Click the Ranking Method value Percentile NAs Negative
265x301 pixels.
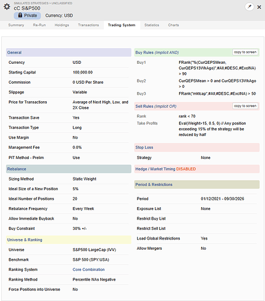(94, 279)
